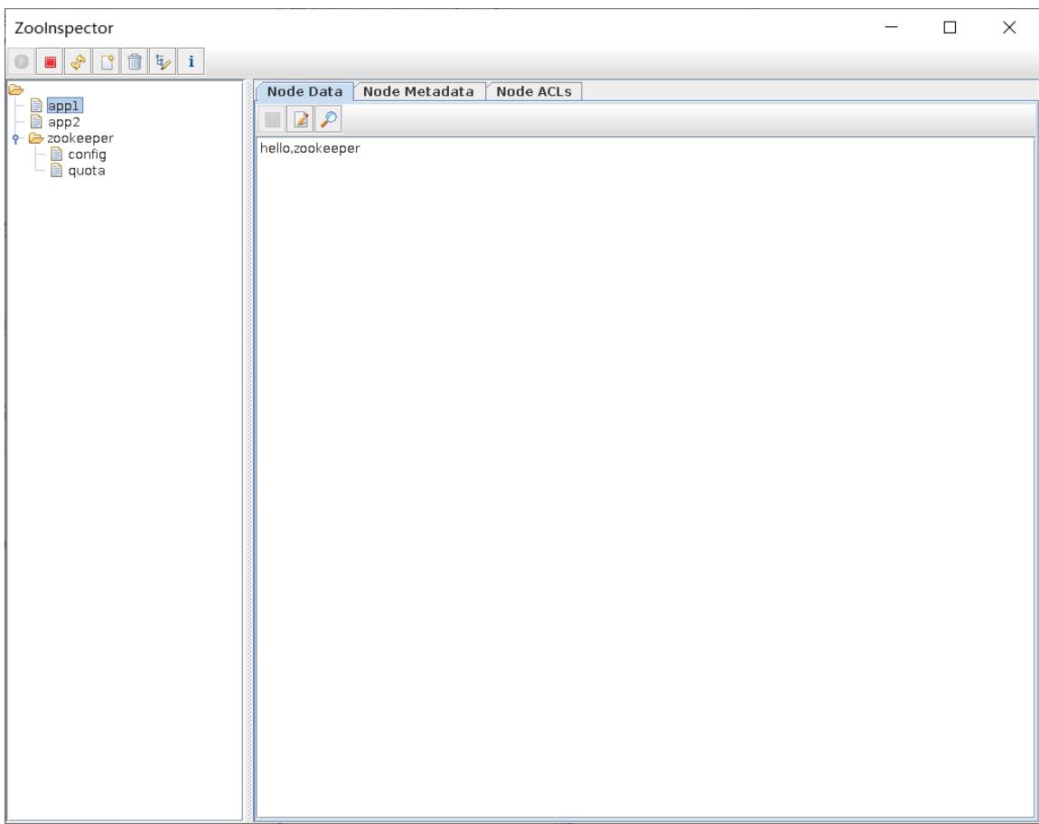
Task: Click the 'hello,zookeeper' data text
Action: click(310, 148)
